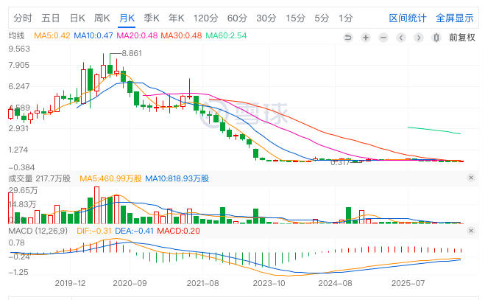Click the -1.25 MACD axis label
This screenshot has height=300, width=499.
coord(18,272)
